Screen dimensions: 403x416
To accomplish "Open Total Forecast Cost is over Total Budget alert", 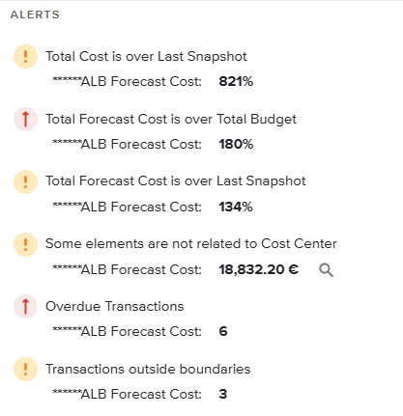I will [171, 119].
